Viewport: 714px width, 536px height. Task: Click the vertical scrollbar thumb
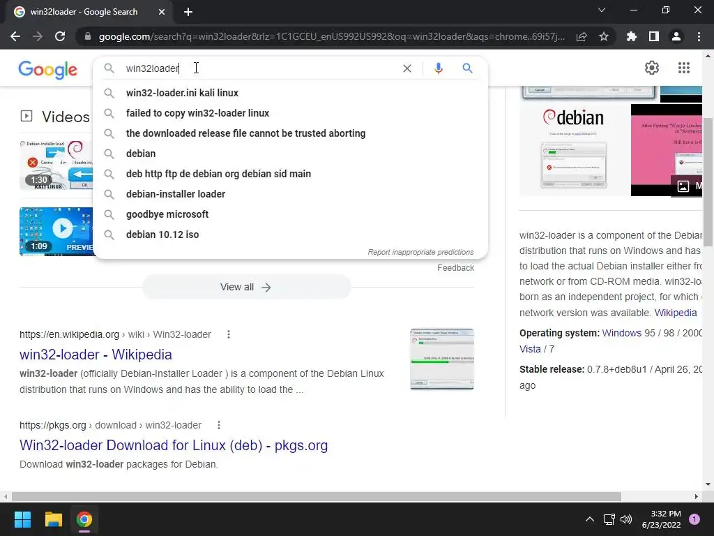point(708,182)
